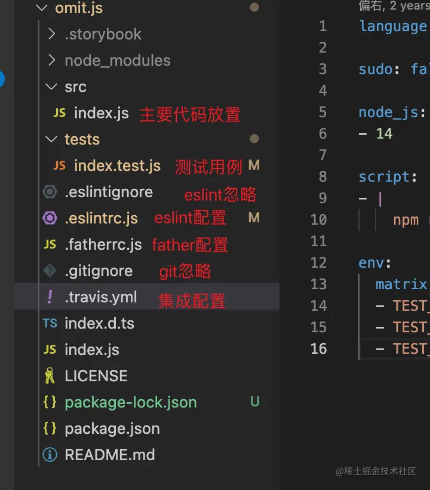Click the U status badge on package-lock.json
Viewport: 430px width, 490px height.
coord(255,402)
